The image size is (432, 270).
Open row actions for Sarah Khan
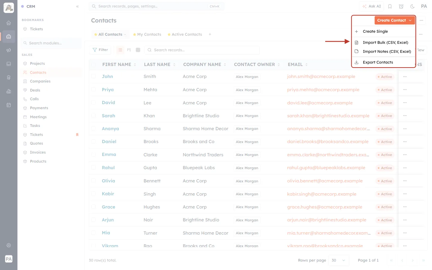click(405, 116)
